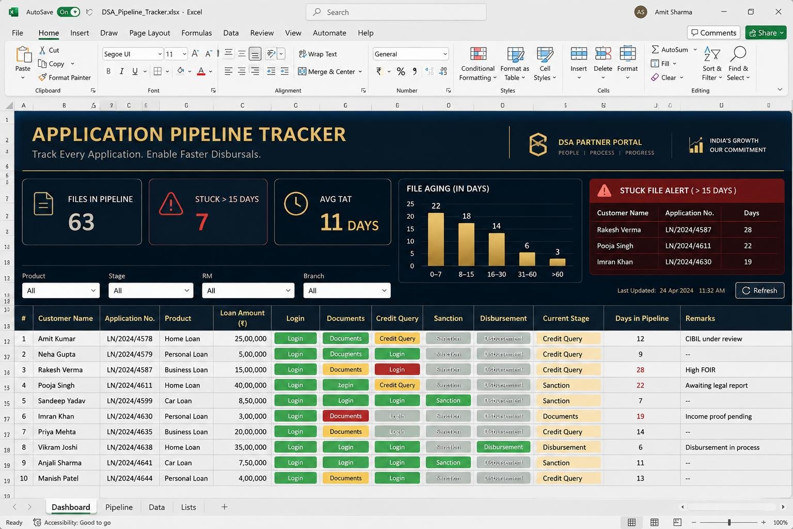Viewport: 793px width, 529px height.
Task: Toggle the AutoSave switch
Action: [x=69, y=12]
